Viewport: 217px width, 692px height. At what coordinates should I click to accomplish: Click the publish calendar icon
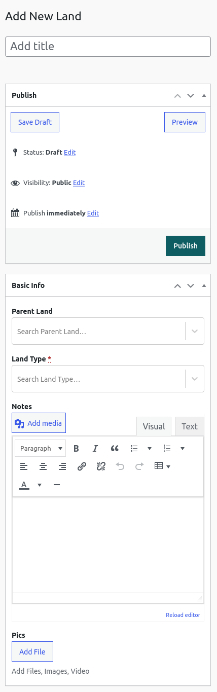click(15, 213)
